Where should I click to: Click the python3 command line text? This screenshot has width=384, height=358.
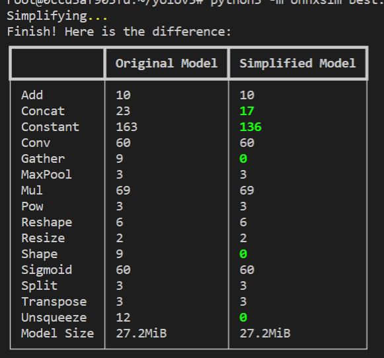[296, 3]
